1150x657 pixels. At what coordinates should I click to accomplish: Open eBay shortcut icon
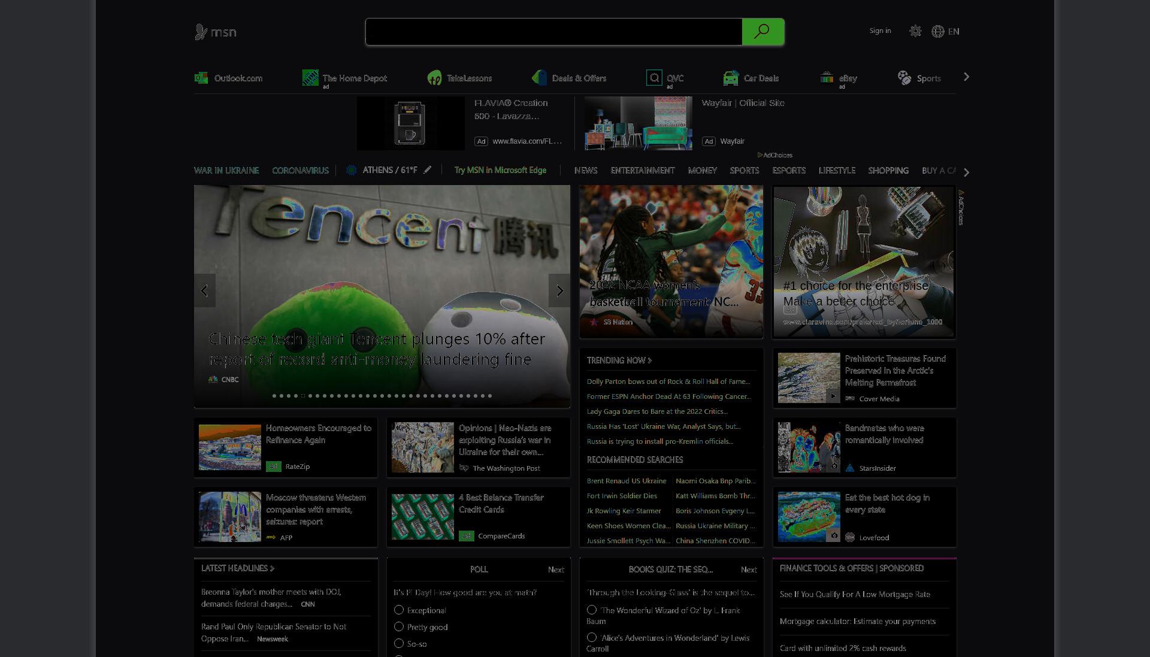click(x=827, y=78)
